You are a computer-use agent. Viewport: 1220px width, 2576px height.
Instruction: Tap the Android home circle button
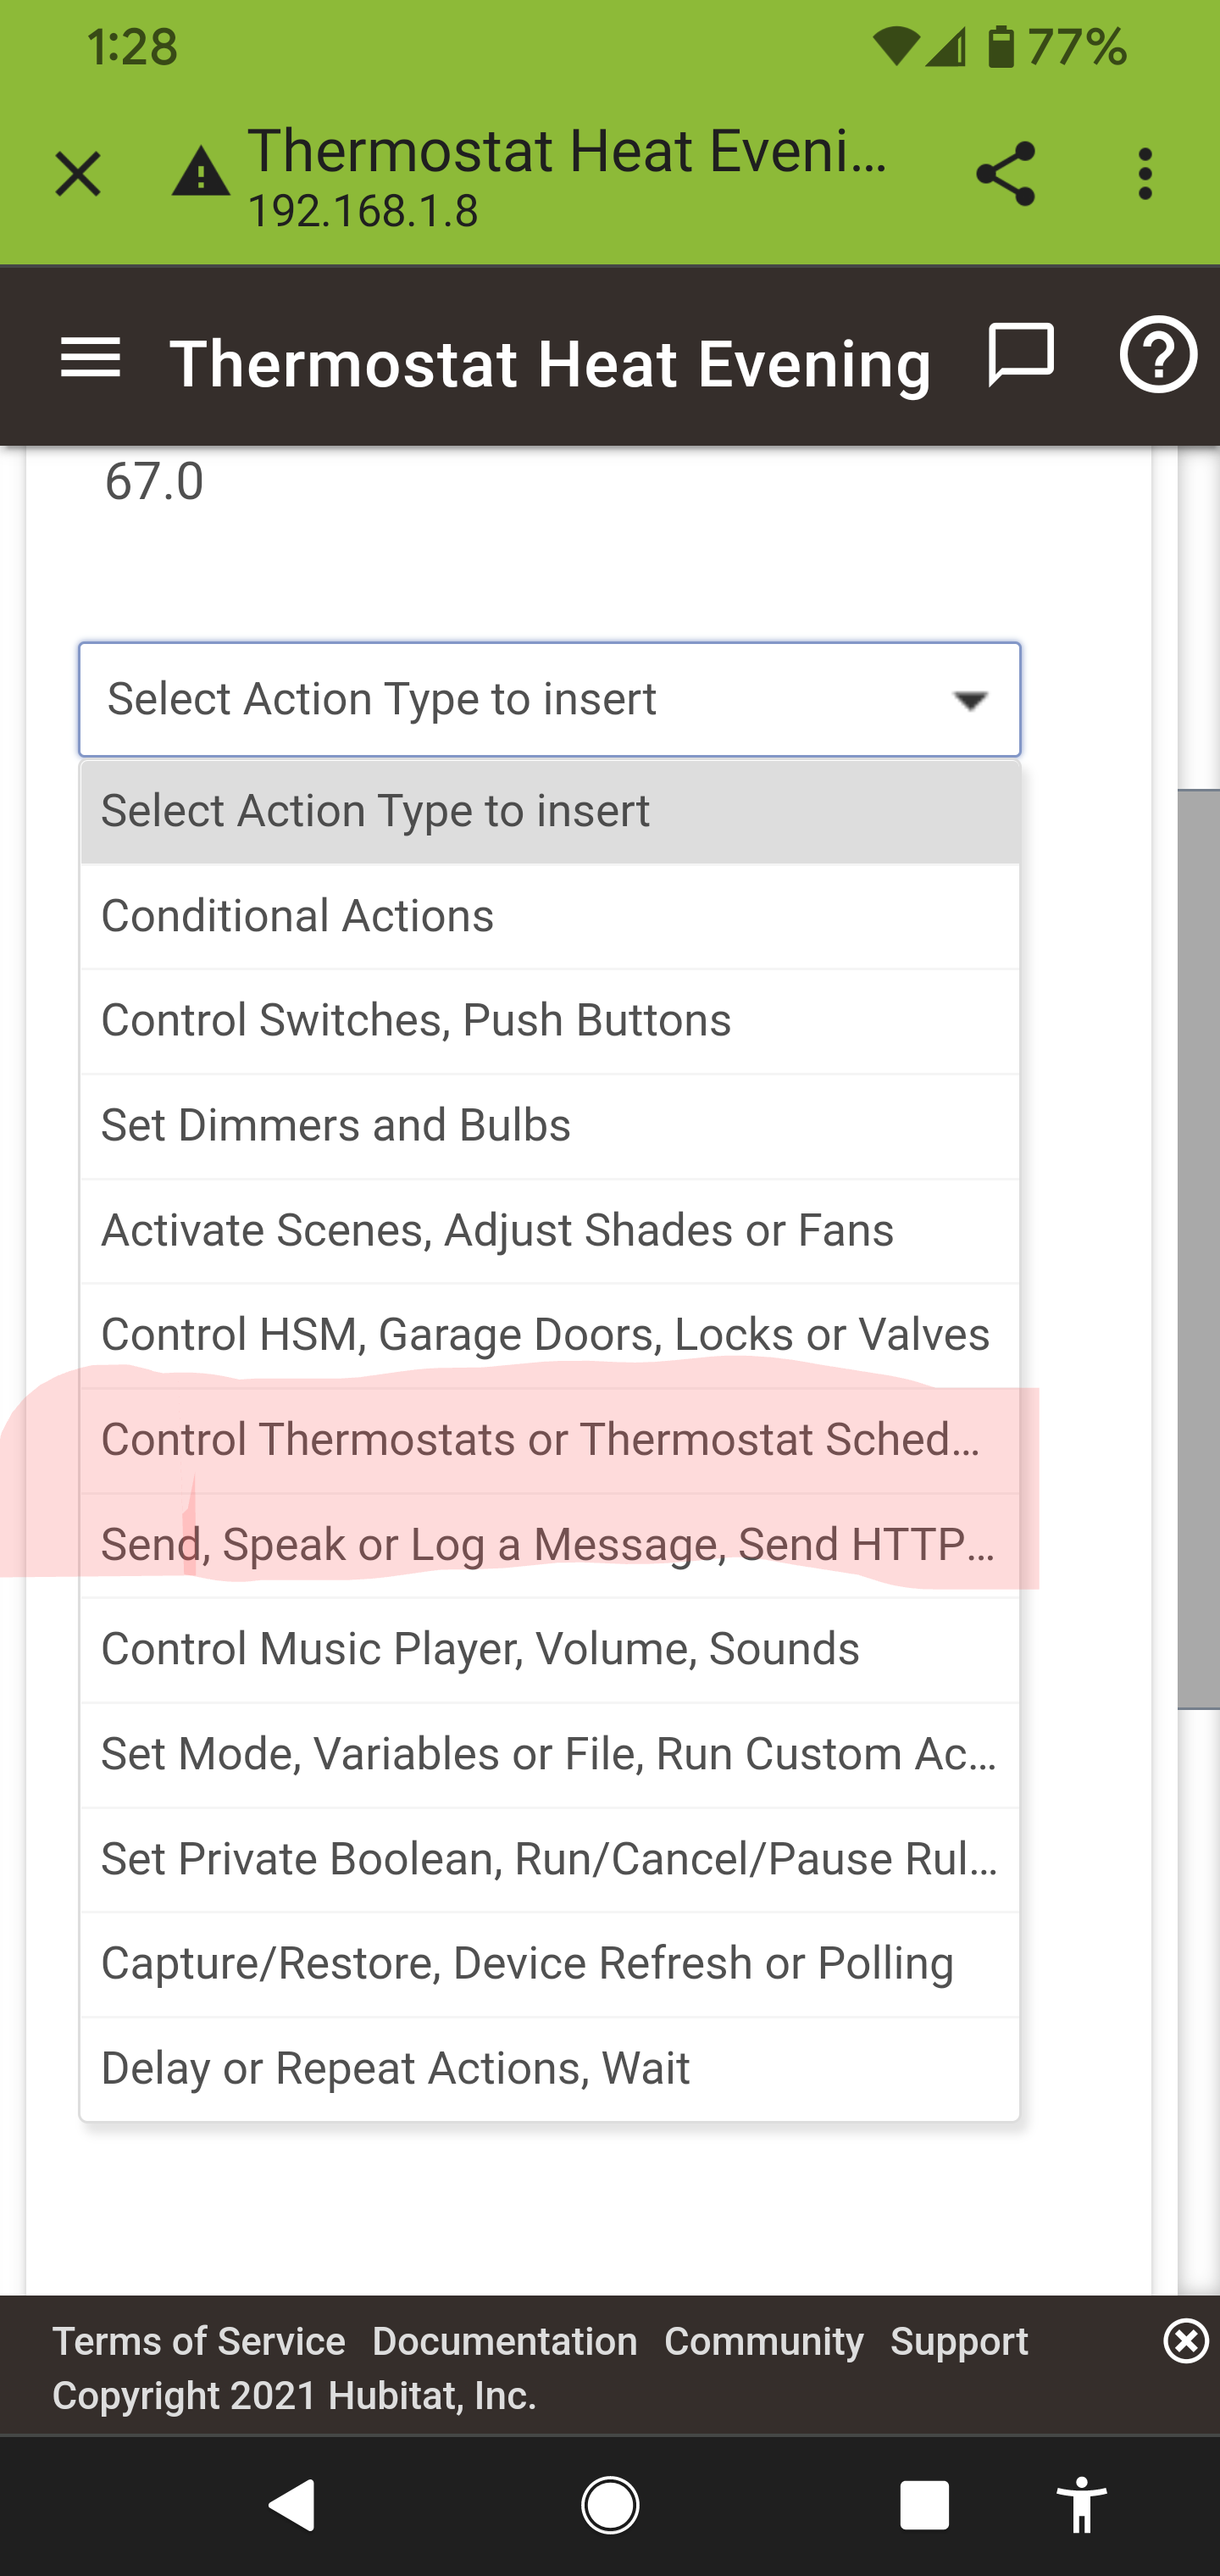coord(610,2505)
